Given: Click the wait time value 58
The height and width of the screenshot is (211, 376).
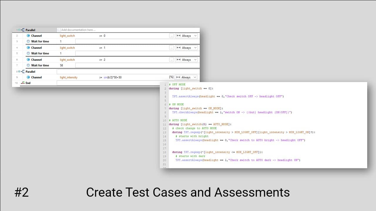Looking at the screenshot, I should coord(61,65).
